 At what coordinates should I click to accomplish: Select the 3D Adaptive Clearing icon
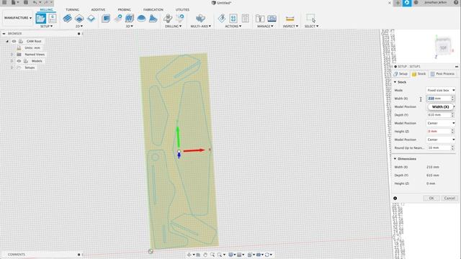[x=106, y=19]
